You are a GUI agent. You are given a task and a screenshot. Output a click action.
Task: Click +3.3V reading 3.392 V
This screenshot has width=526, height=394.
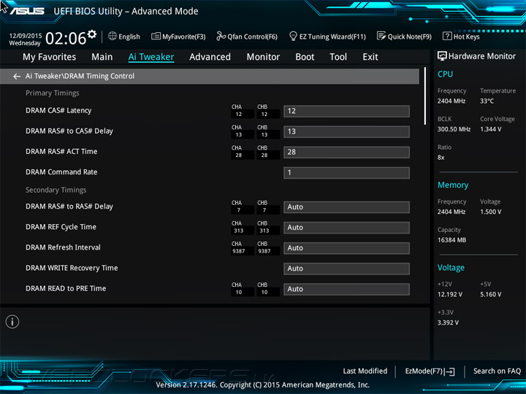448,322
